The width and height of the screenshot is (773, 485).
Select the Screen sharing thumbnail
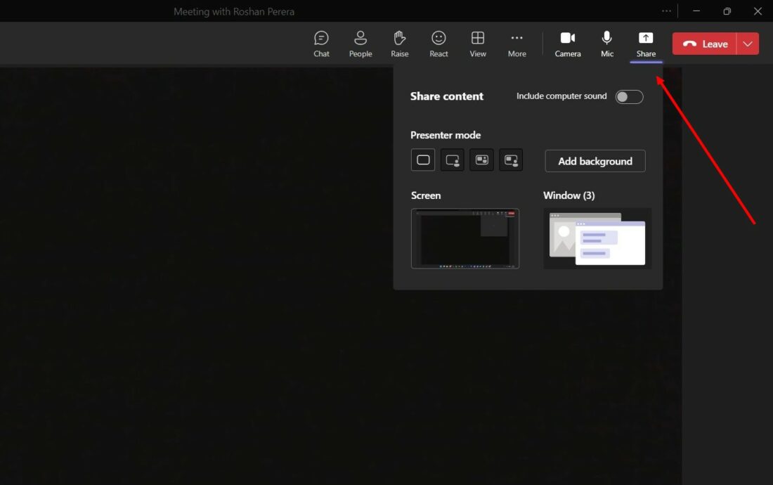pyautogui.click(x=465, y=238)
